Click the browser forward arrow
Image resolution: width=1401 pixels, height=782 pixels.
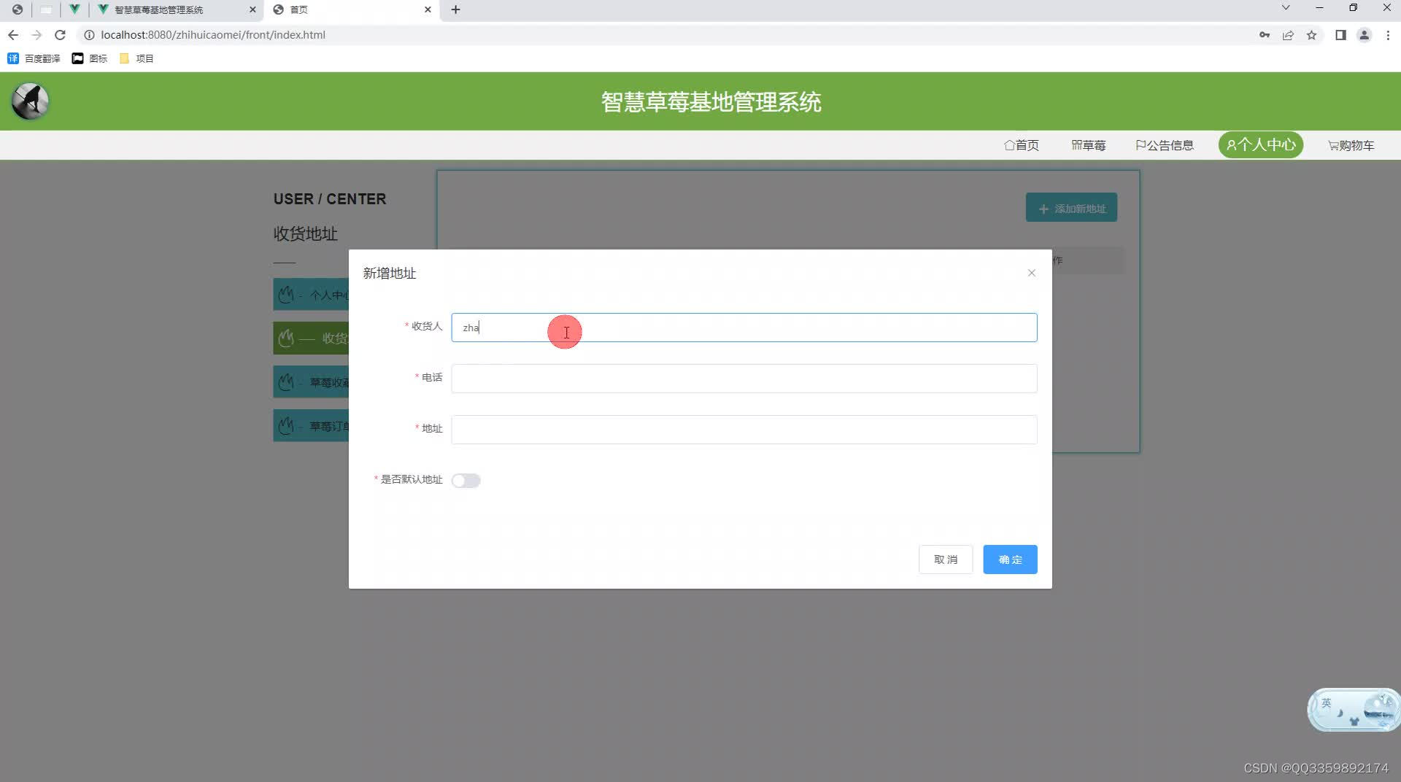coord(36,35)
